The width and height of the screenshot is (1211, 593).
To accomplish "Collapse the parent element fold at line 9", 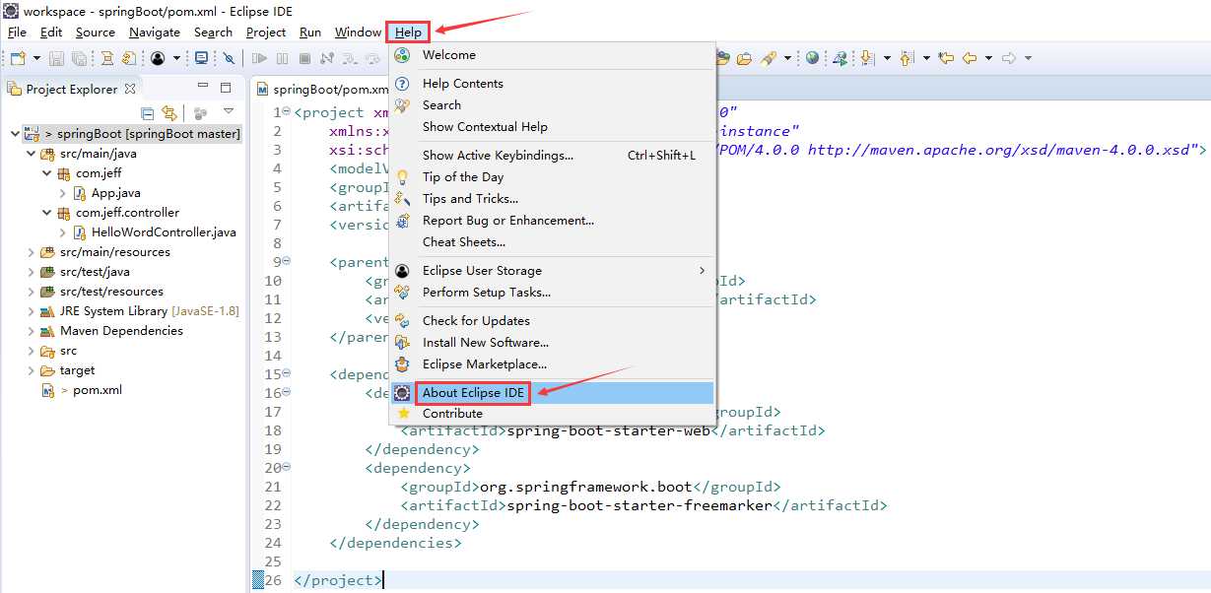I will click(287, 261).
